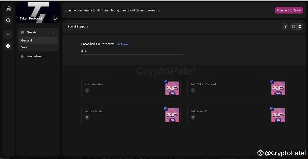
Task: Click Connect to Zealy button
Action: point(289,10)
